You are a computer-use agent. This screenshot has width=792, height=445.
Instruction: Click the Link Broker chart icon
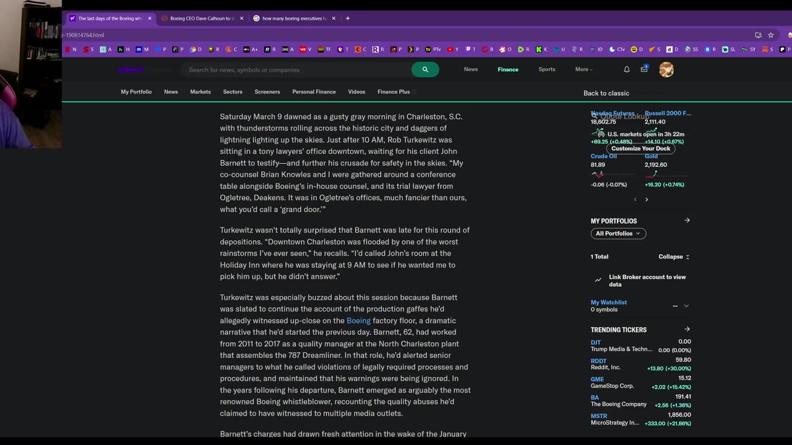598,280
